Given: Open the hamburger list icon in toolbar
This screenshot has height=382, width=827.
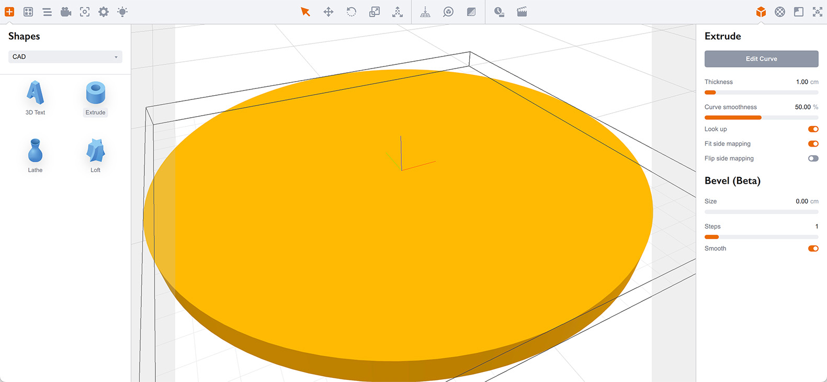Looking at the screenshot, I should coord(47,12).
